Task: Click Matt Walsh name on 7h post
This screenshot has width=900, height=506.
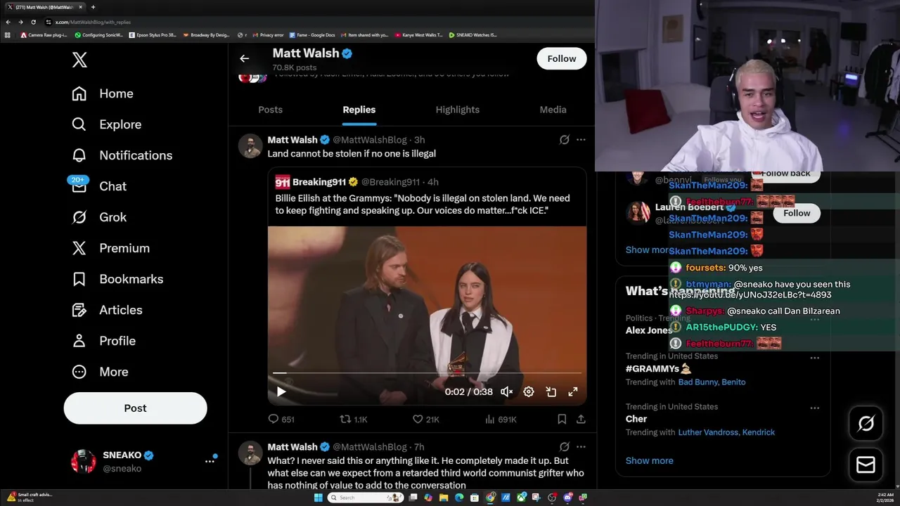Action: [292, 447]
